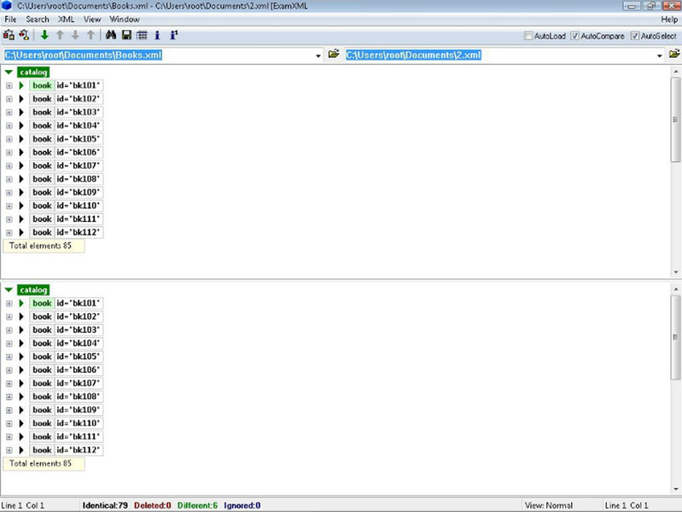
Task: Select book bk104 row in bottom pane
Action: click(66, 343)
